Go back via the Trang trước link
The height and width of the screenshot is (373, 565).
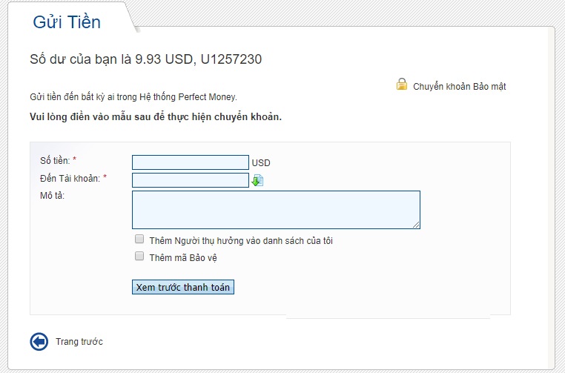click(79, 342)
